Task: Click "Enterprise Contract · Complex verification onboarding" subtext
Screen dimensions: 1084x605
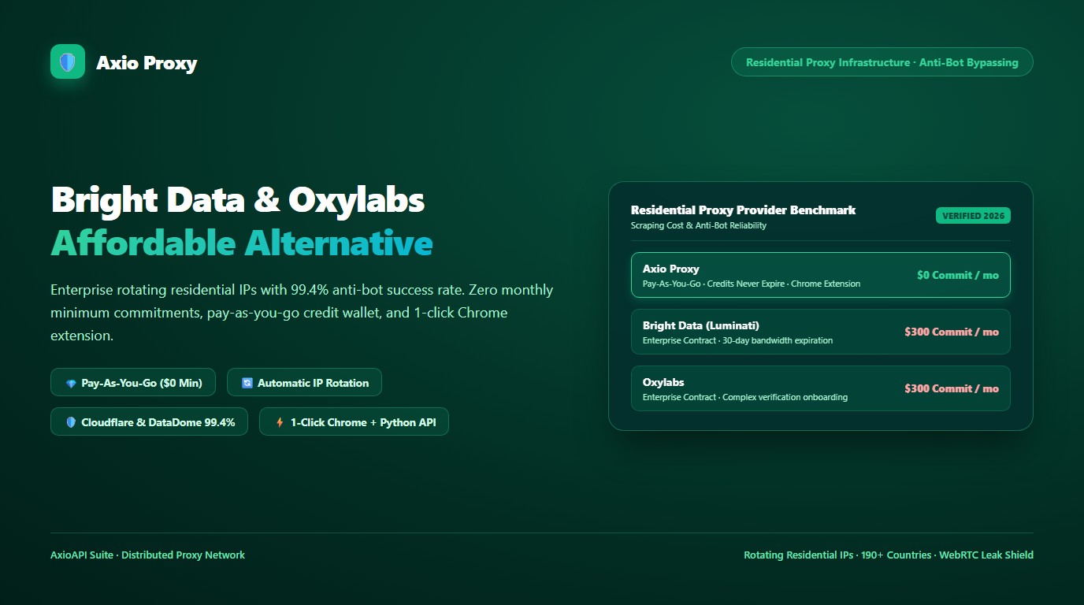Action: coord(745,397)
